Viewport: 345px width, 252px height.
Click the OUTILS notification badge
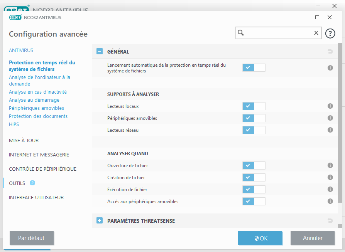point(32,183)
